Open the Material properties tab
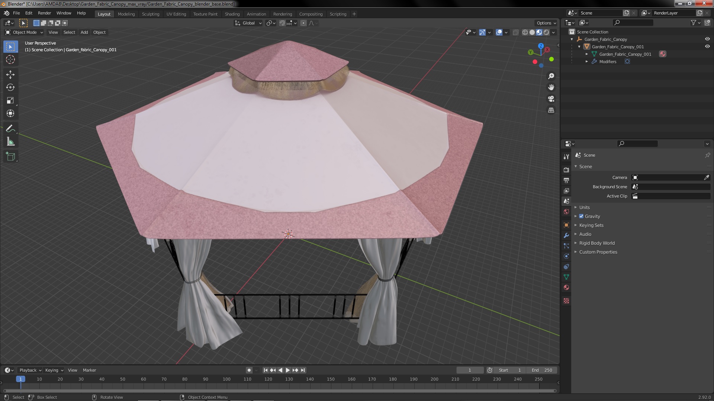The width and height of the screenshot is (714, 401). pos(566,288)
